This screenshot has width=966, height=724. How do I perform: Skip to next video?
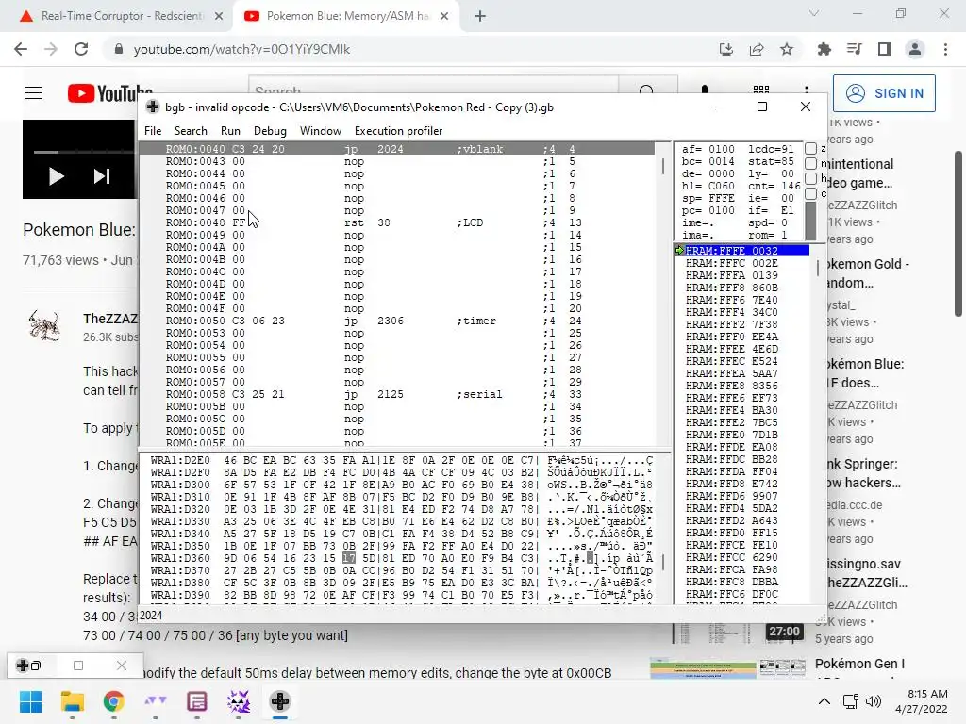click(102, 176)
